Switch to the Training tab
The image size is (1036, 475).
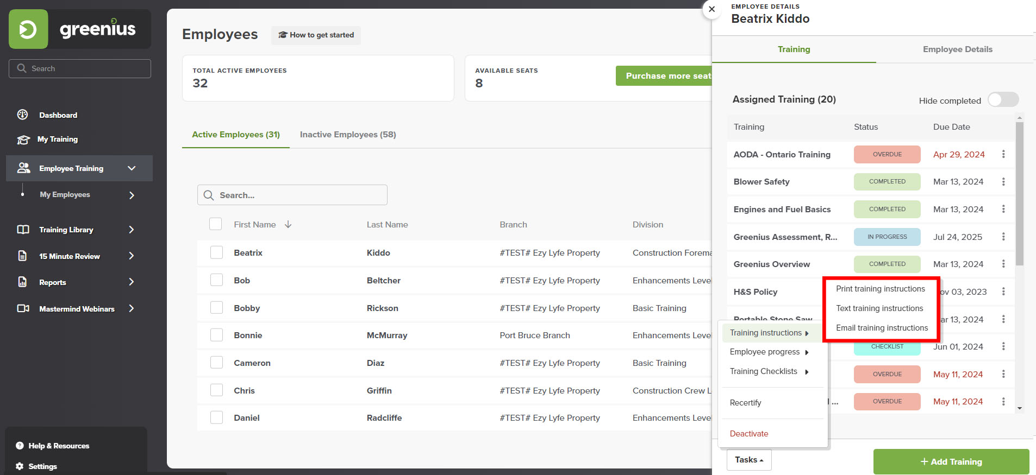[x=794, y=49]
